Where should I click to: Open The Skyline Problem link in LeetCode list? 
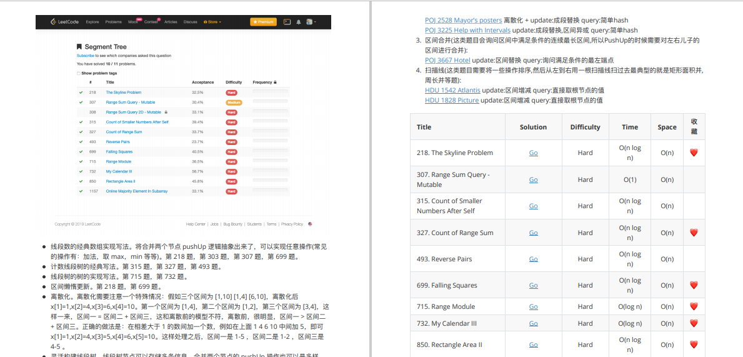point(123,93)
